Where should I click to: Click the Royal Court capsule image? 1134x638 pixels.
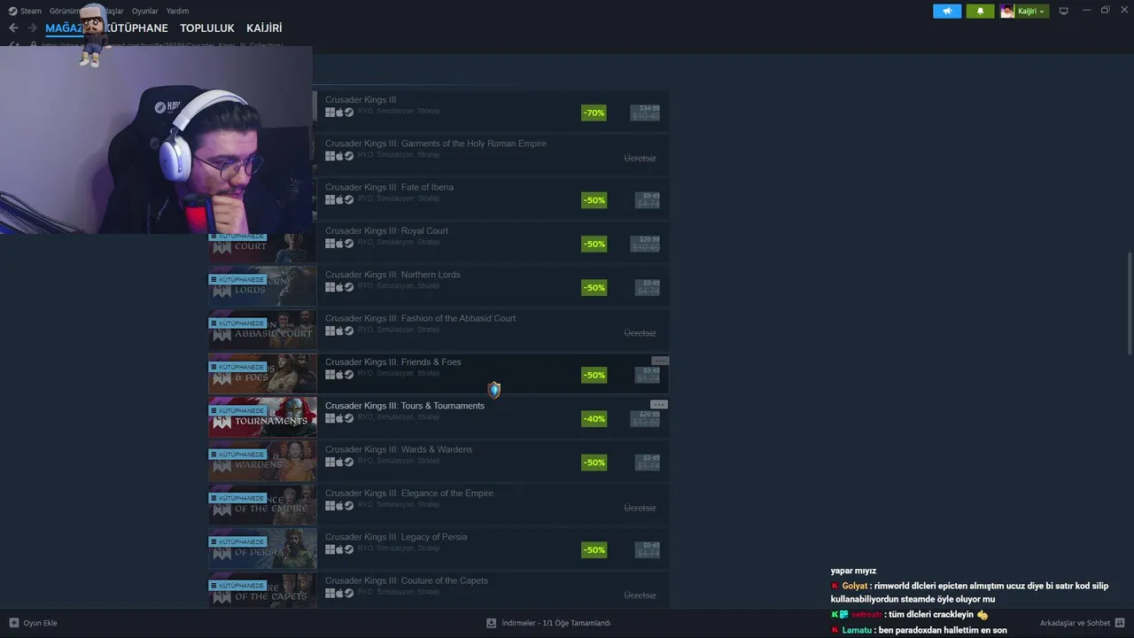(262, 248)
